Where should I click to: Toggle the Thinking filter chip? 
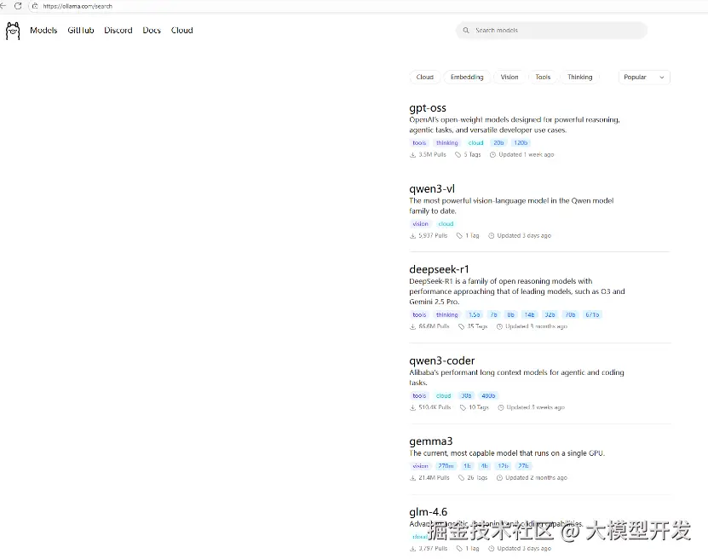tap(579, 78)
